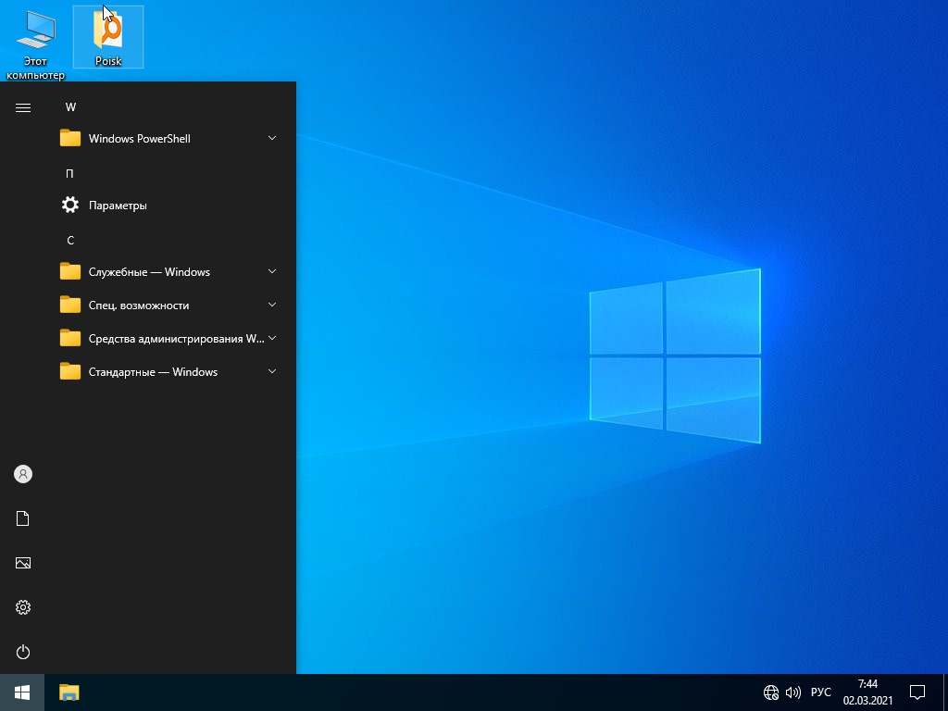The image size is (948, 711).
Task: Expand Спец. возможности folder chevron
Action: 272,305
